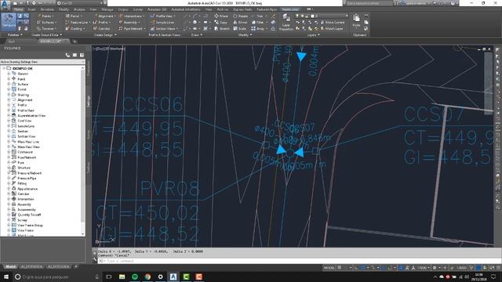The image size is (502, 282).
Task: Click Make Current in Layers panel
Action: click(333, 23)
